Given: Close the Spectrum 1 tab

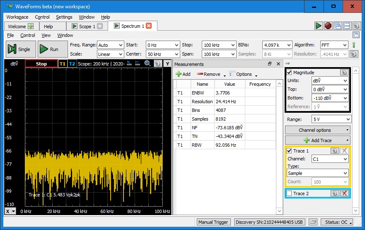Looking at the screenshot, I should click(149, 26).
